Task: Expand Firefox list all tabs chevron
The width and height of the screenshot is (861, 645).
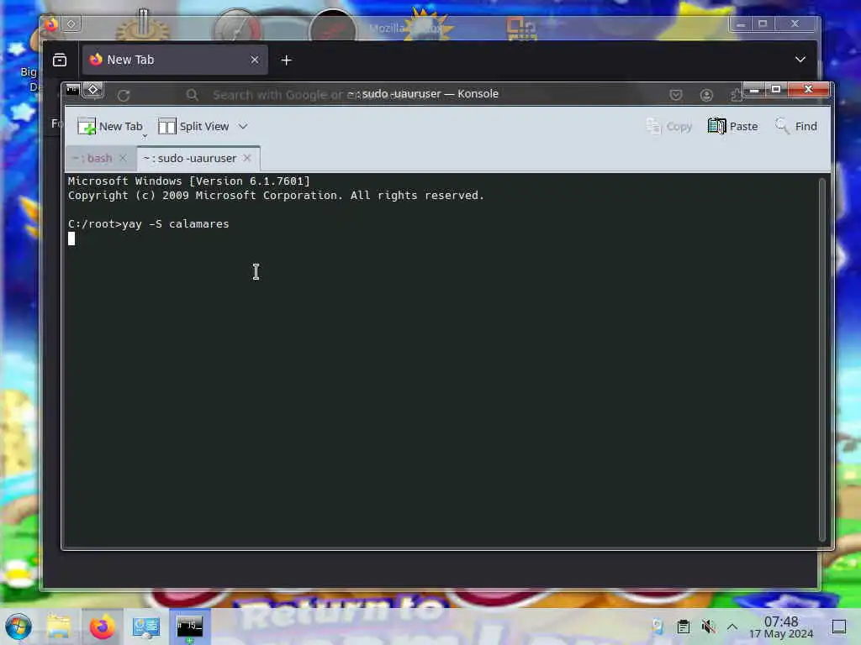Action: (x=800, y=60)
